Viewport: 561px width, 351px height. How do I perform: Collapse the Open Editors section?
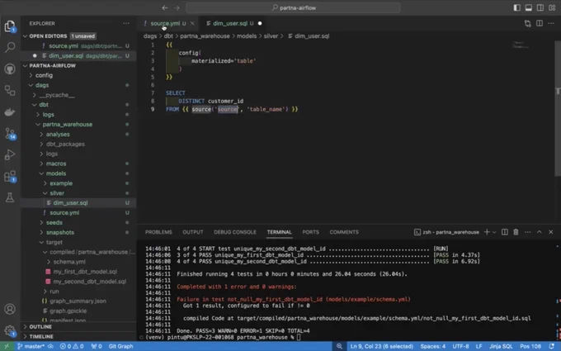(48, 36)
